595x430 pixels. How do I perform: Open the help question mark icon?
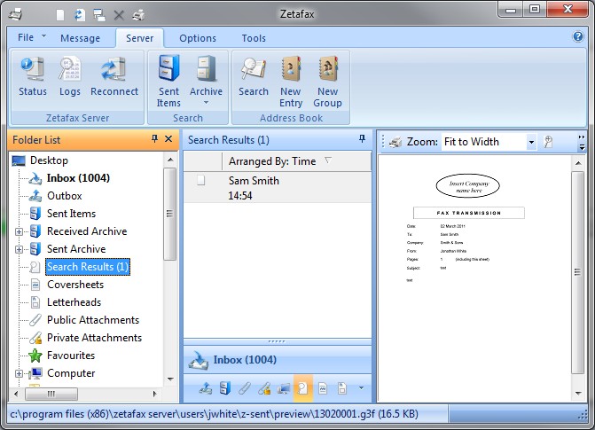[577, 37]
